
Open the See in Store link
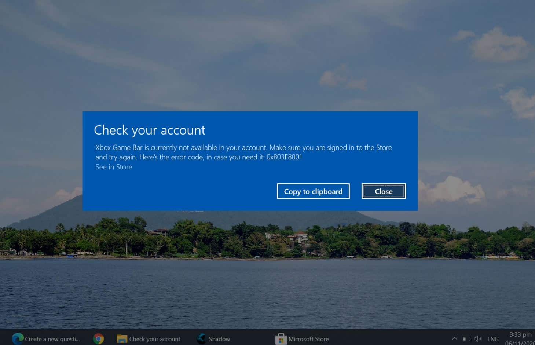(114, 167)
